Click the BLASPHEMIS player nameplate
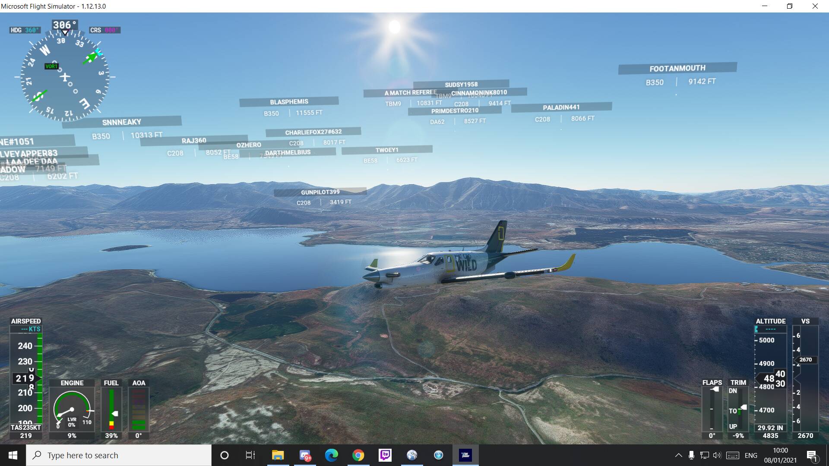 (x=289, y=102)
